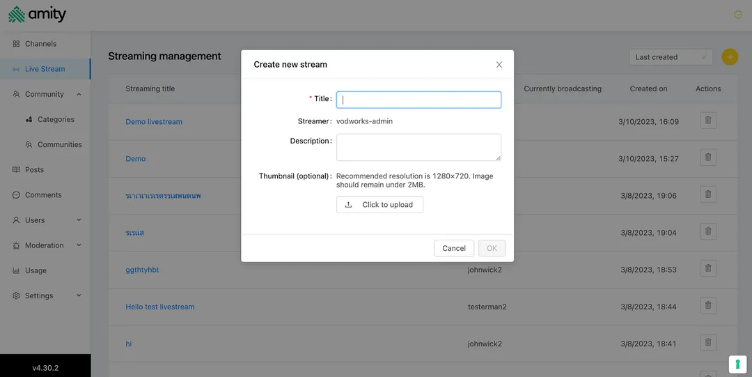The height and width of the screenshot is (377, 752).
Task: Expand the Settings menu chevron
Action: coord(79,296)
